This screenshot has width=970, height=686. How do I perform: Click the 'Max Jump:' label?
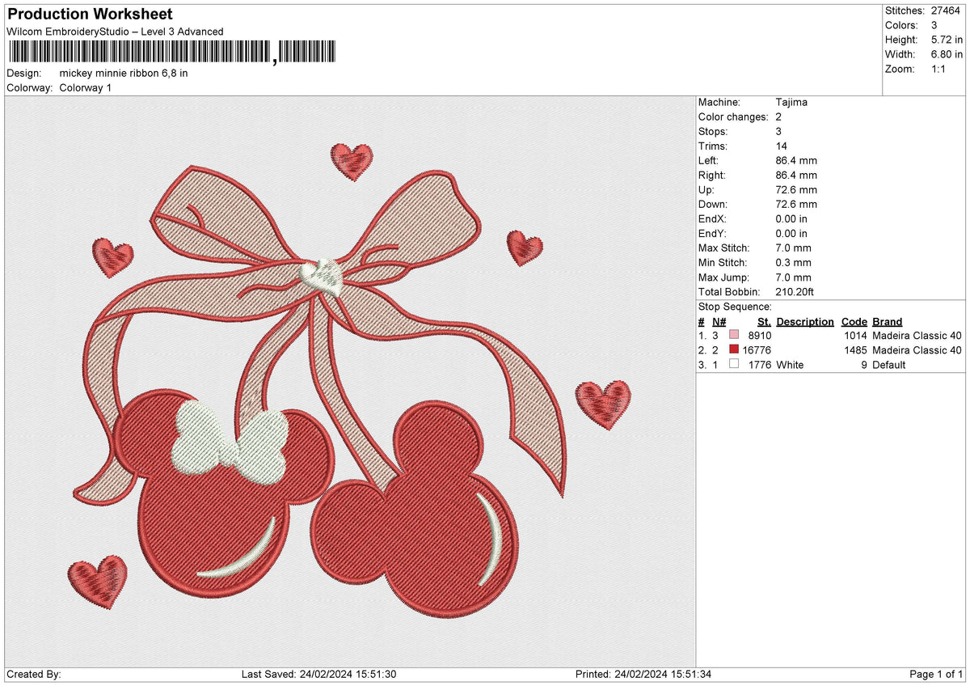tap(723, 277)
